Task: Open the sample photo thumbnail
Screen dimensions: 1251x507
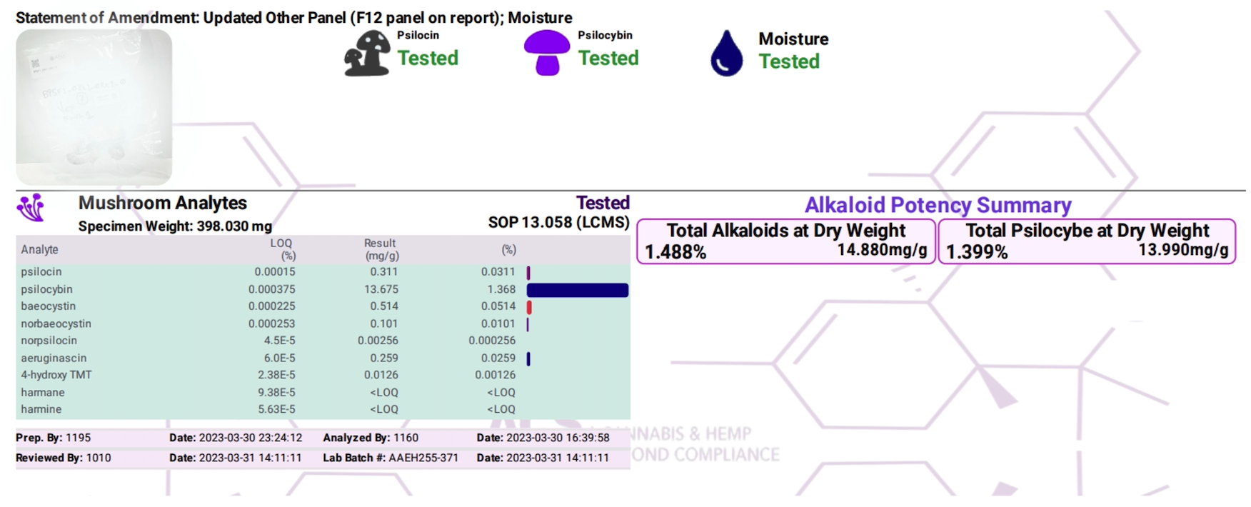Action: [94, 107]
